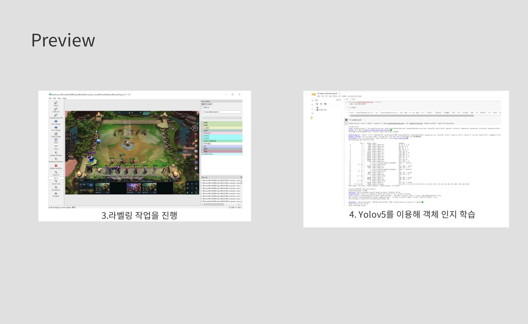This screenshot has height=324, width=528.
Task: Click the Verify Image icon
Action: [56, 134]
